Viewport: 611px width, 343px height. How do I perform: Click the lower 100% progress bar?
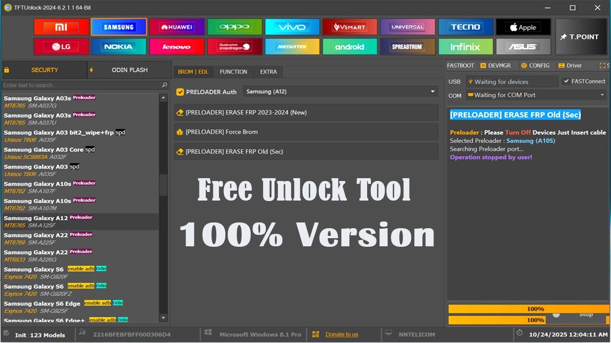point(528,320)
